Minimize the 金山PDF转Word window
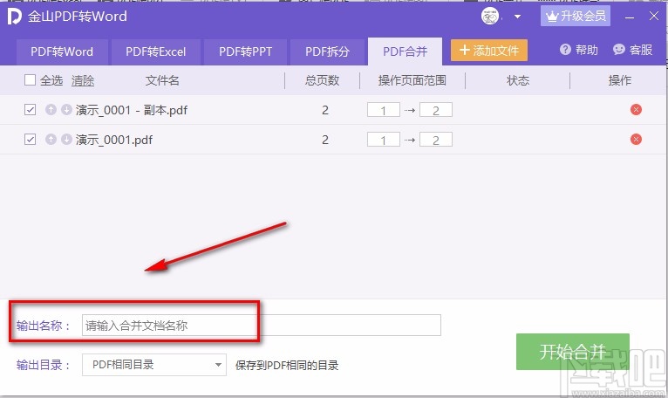The width and height of the screenshot is (668, 398). pos(630,17)
